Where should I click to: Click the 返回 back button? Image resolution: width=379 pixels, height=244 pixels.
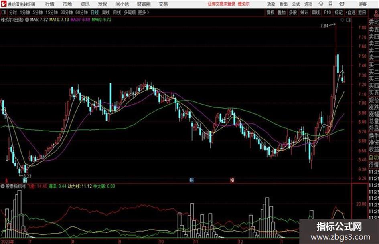pos(362,12)
